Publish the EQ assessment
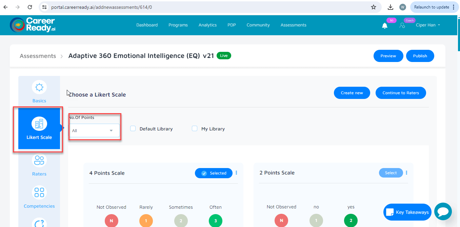This screenshot has height=227, width=460. pyautogui.click(x=420, y=56)
